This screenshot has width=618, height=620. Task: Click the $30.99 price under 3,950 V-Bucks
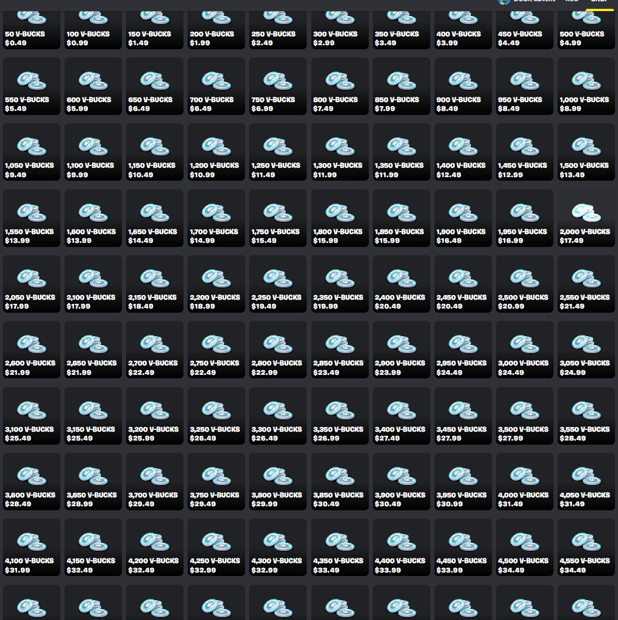tap(449, 504)
